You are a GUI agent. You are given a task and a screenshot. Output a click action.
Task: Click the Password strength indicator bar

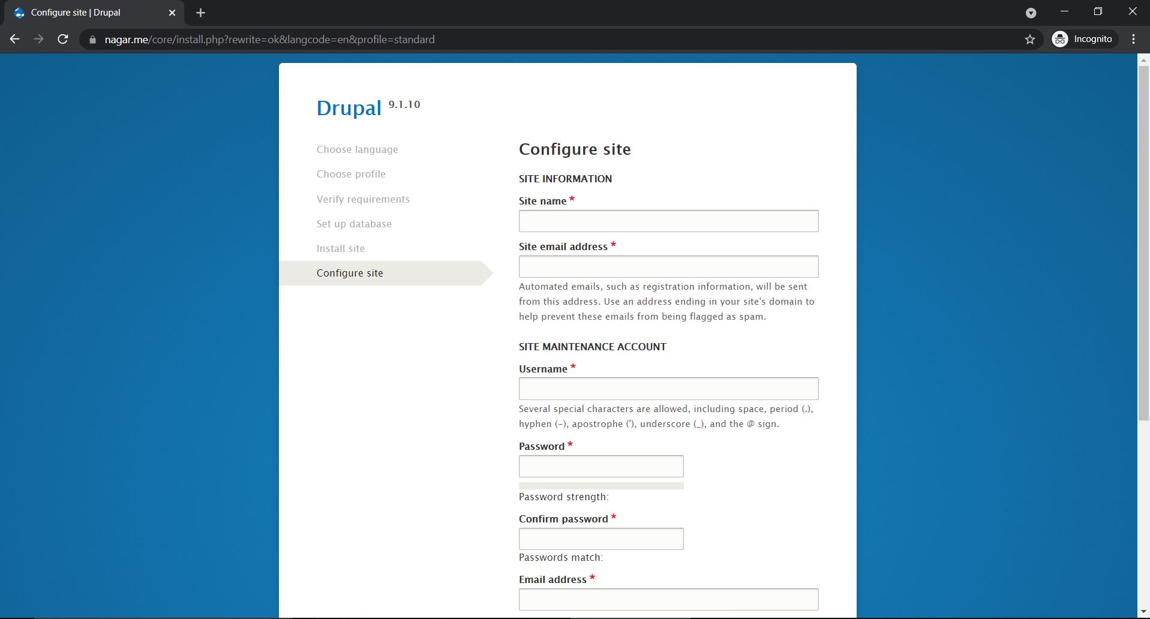pos(601,486)
